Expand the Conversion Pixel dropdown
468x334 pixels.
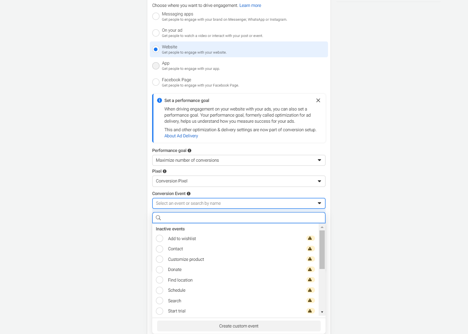(x=239, y=181)
